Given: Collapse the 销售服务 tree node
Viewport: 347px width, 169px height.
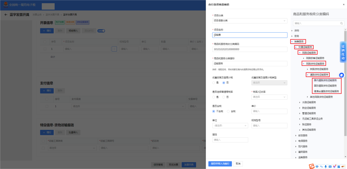Looking at the screenshot, I should click(292, 42).
